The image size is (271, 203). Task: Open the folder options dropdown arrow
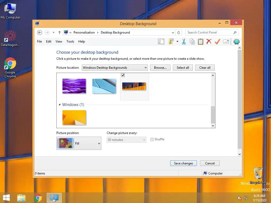(177, 41)
